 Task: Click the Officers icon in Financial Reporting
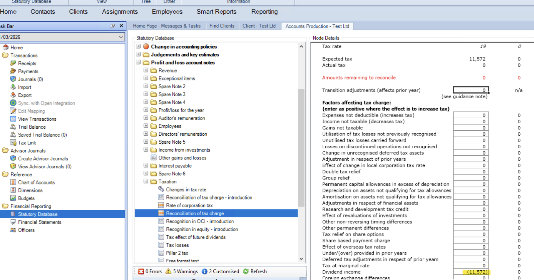coord(13,230)
